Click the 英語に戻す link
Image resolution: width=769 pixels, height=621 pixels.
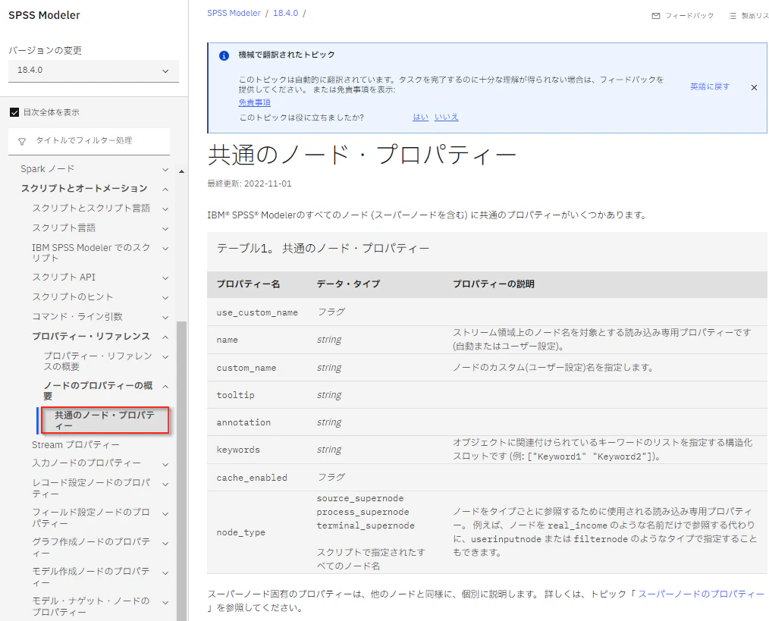click(710, 86)
